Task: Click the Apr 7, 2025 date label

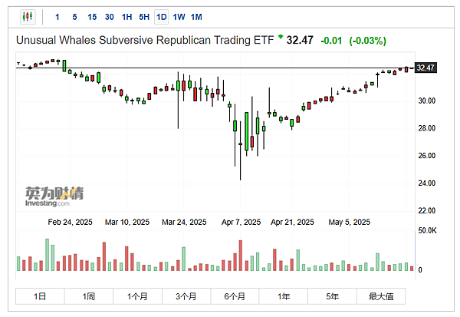Action: [242, 222]
